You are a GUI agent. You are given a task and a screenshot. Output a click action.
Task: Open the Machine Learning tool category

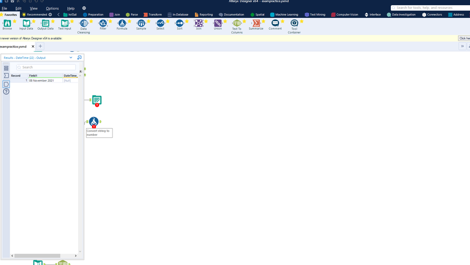pyautogui.click(x=284, y=15)
